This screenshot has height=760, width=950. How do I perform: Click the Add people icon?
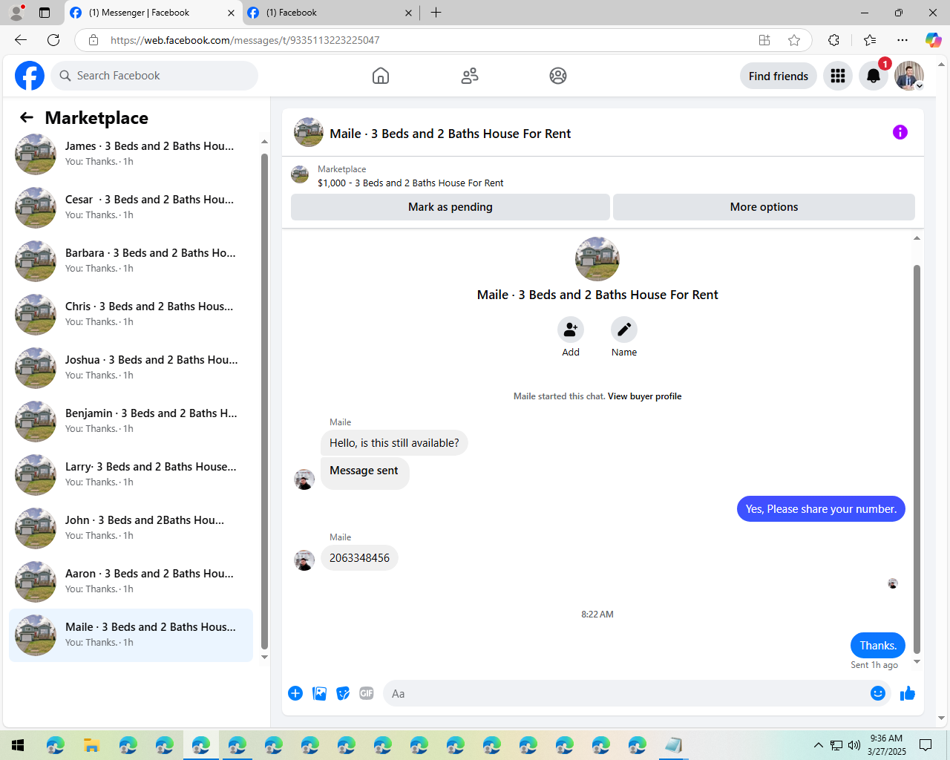click(x=571, y=330)
